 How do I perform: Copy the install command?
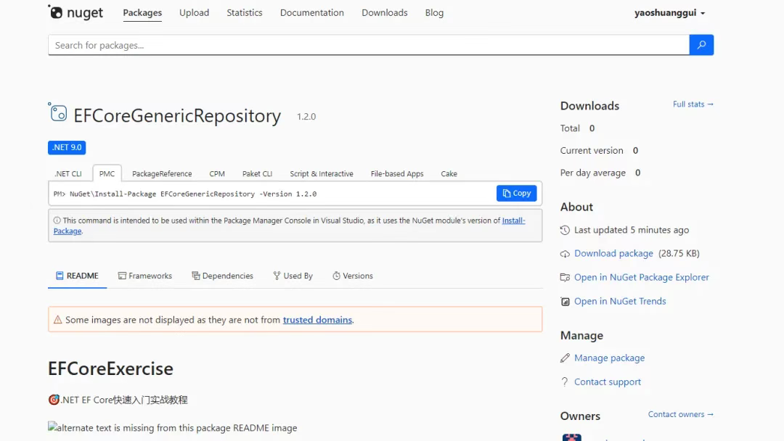click(517, 193)
